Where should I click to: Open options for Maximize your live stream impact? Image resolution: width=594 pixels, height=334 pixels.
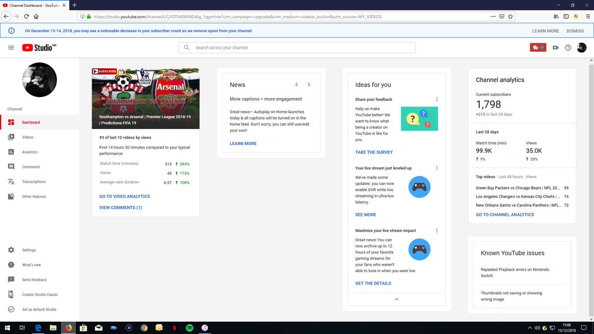coord(437,231)
